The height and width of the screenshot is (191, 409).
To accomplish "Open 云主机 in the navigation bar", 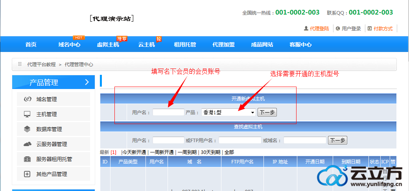I will pyautogui.click(x=147, y=45).
